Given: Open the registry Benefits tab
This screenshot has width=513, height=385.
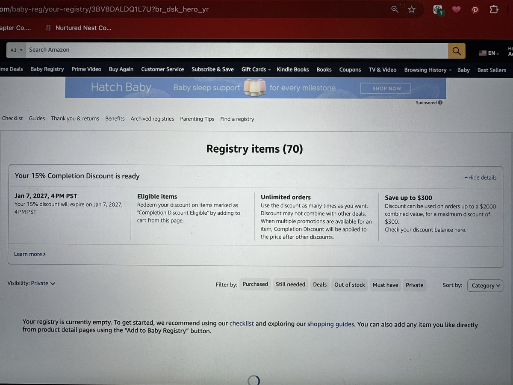Looking at the screenshot, I should (x=115, y=118).
